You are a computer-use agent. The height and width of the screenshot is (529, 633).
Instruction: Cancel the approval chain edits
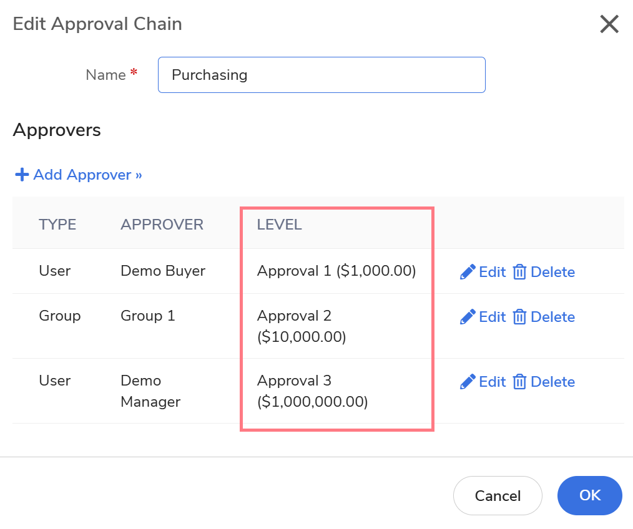498,495
